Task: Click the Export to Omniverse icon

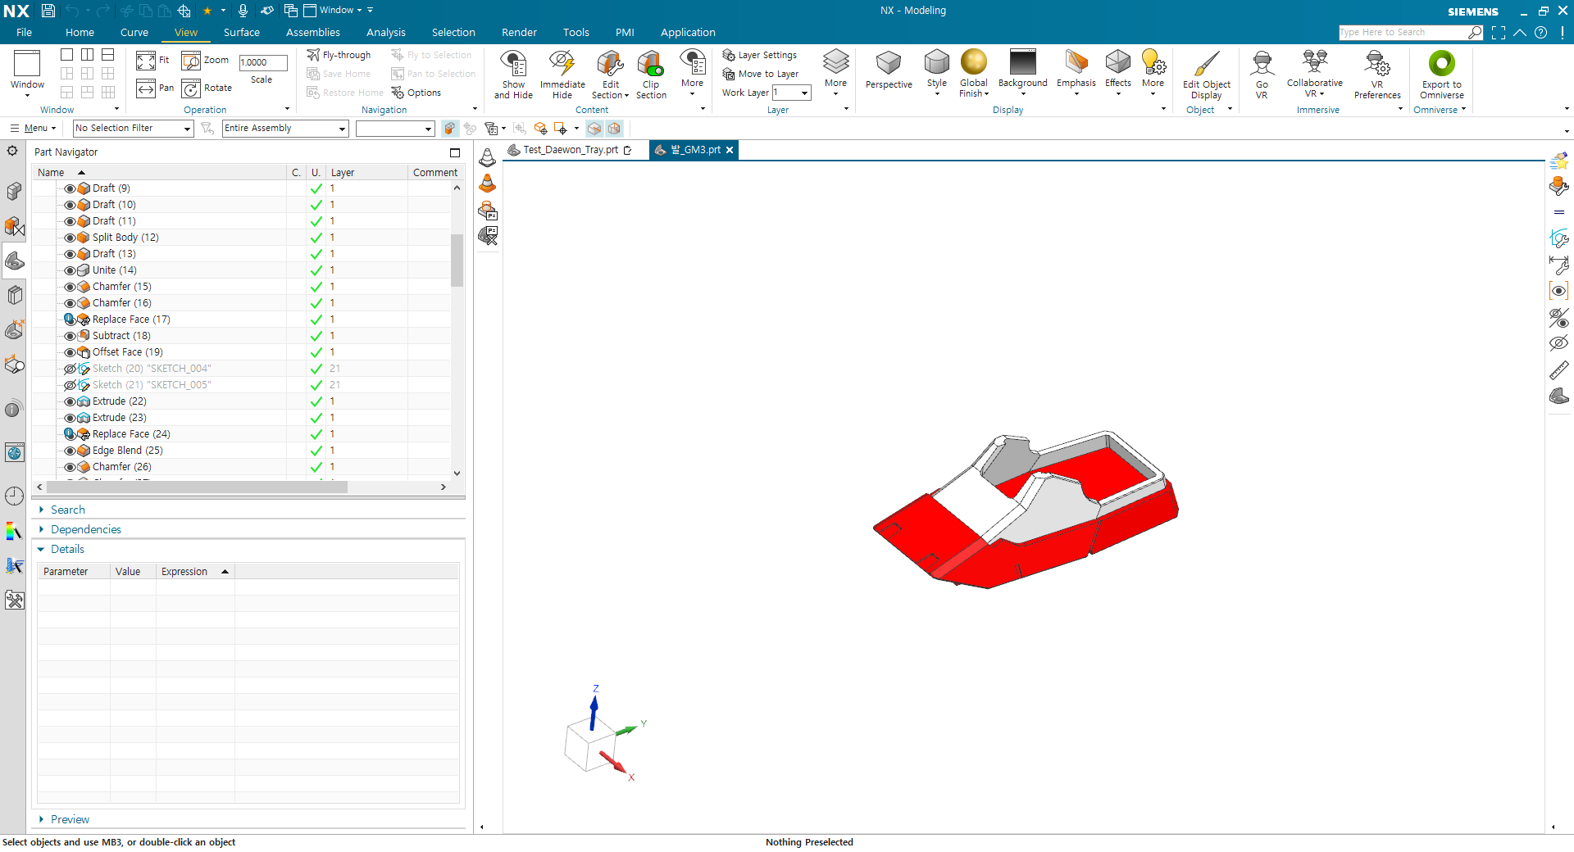Action: pos(1441,64)
